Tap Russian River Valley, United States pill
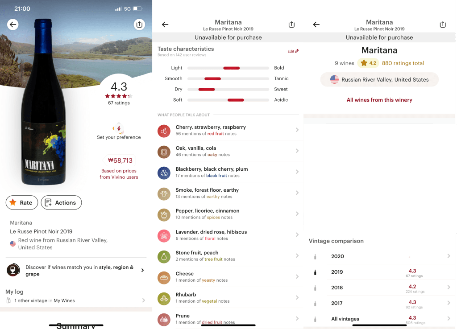Screen dimensions: 457x329 point(379,79)
